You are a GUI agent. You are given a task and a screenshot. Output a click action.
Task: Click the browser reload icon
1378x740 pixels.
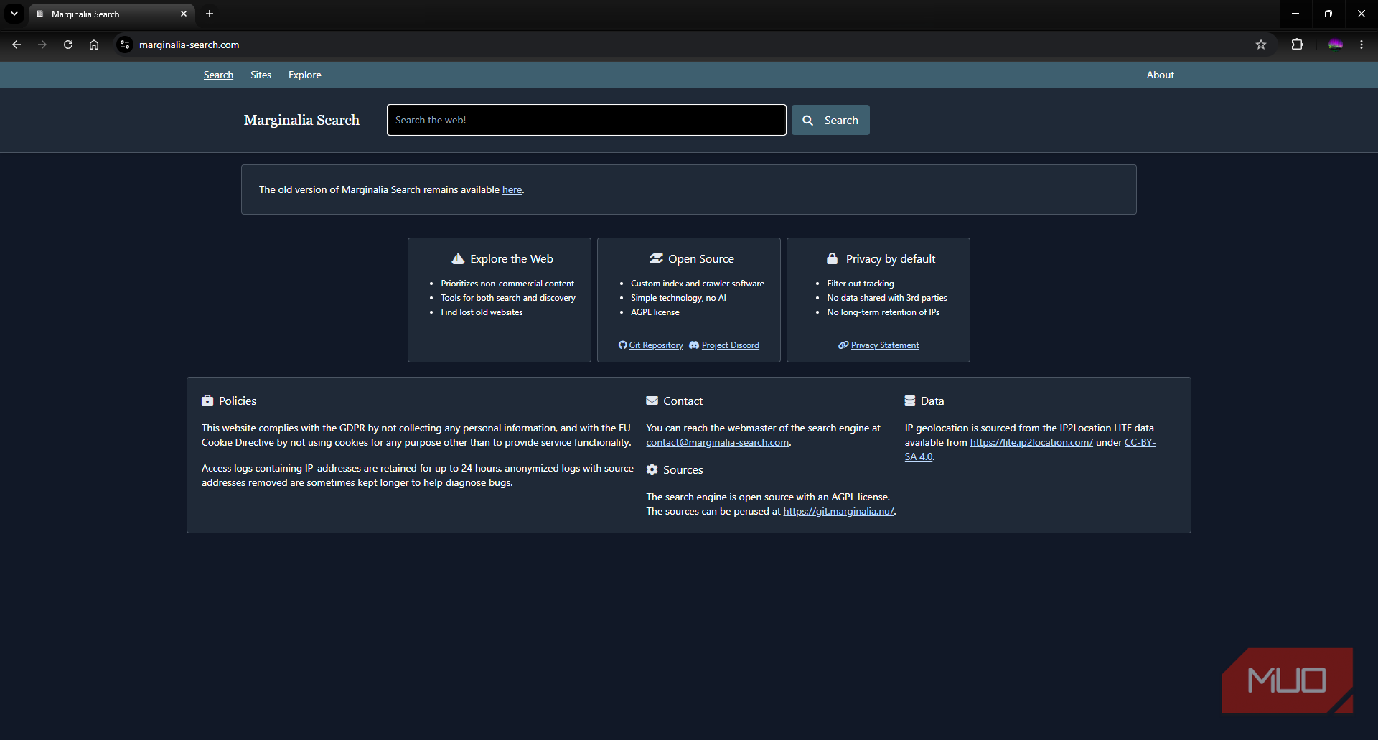pos(68,45)
